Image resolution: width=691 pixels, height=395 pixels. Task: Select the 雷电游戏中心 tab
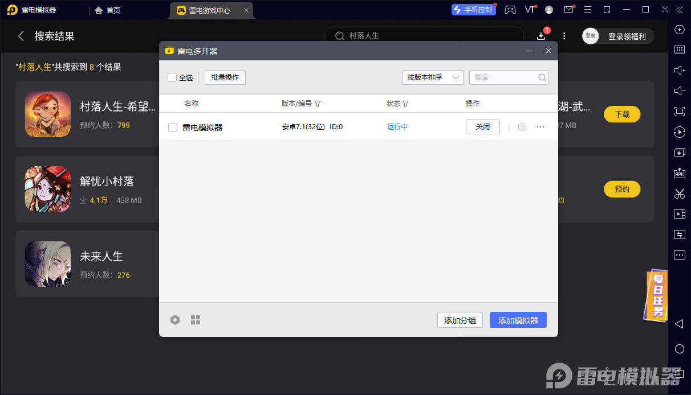tap(209, 10)
